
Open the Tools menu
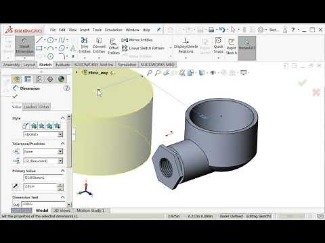(x=97, y=30)
